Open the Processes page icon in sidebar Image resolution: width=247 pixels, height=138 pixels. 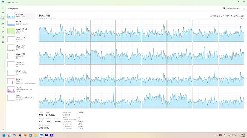[3, 13]
